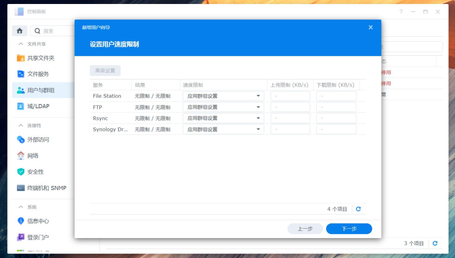Open the 共享文件夹 (Shared Folder) settings
Image resolution: width=455 pixels, height=258 pixels.
click(38, 58)
